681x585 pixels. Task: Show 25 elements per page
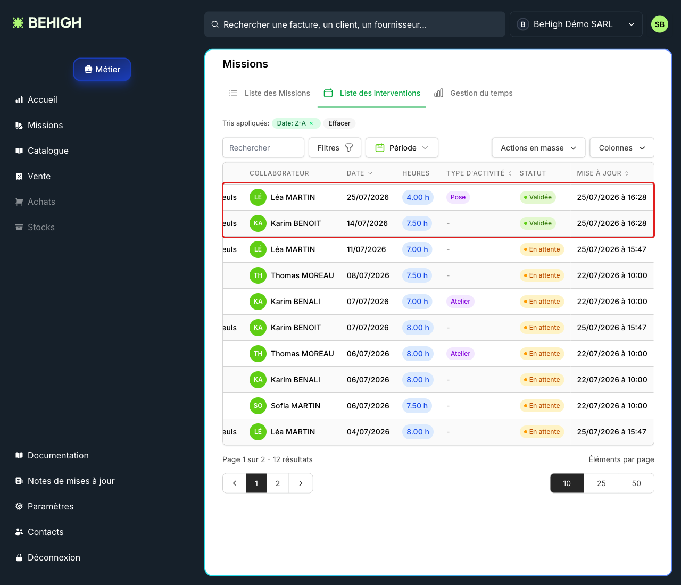[x=602, y=483]
